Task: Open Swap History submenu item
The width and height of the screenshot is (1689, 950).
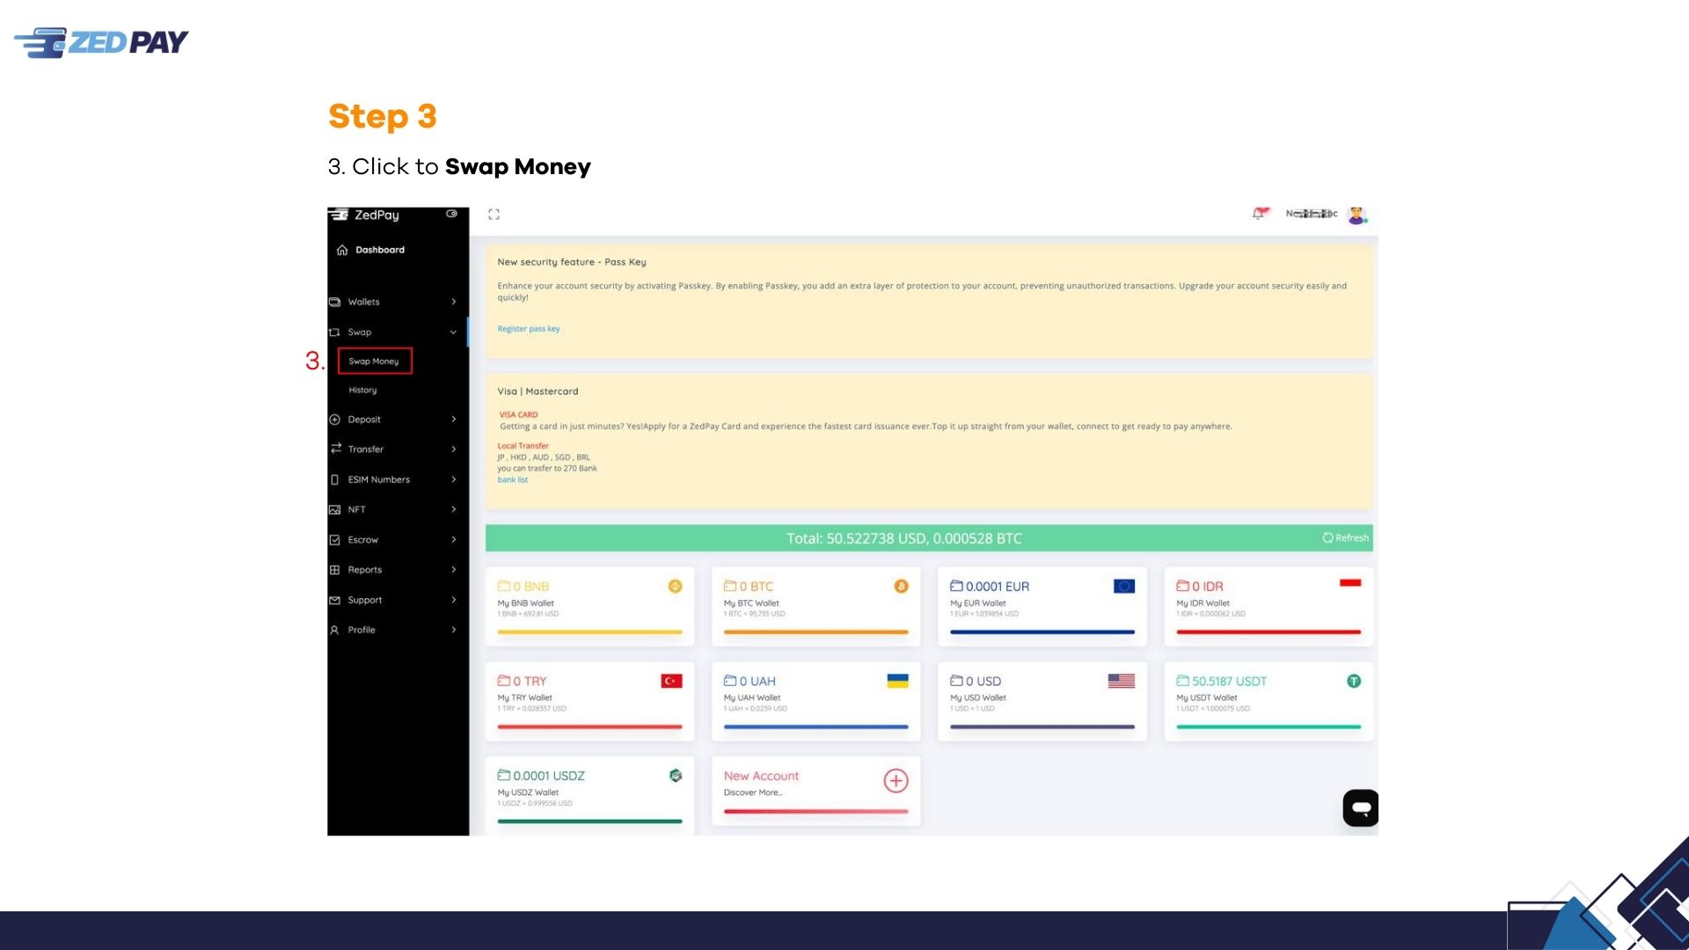Action: click(x=362, y=391)
